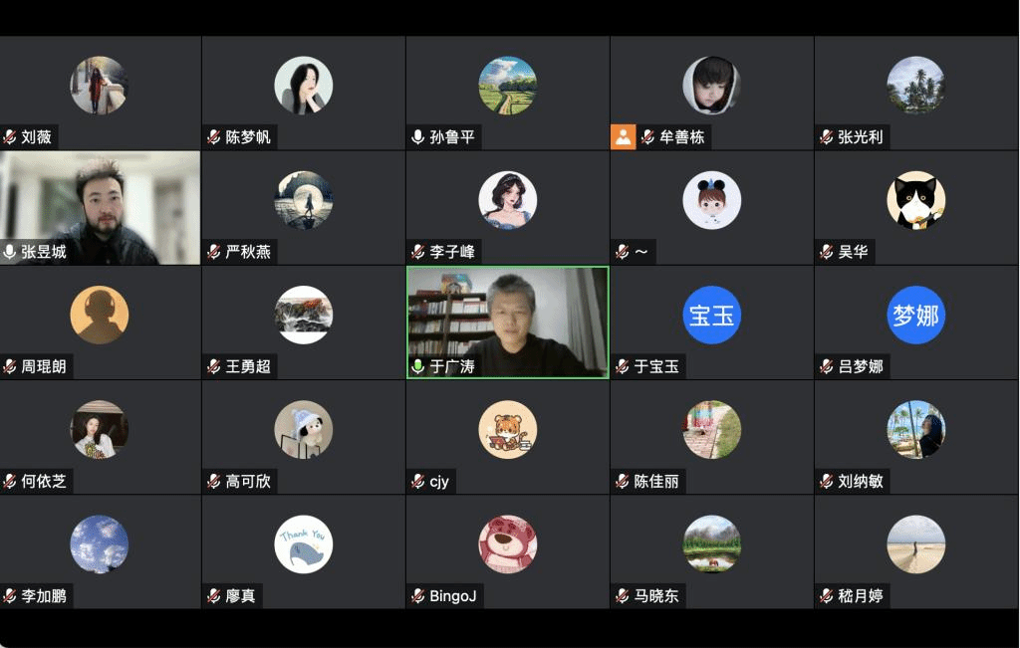Screen dimensions: 1020x648
Task: Click the blue 宝玉 avatar circle
Action: pos(711,316)
